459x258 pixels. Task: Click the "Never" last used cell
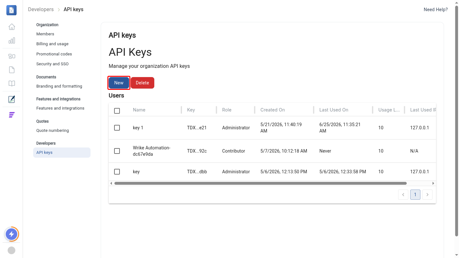[x=325, y=151]
